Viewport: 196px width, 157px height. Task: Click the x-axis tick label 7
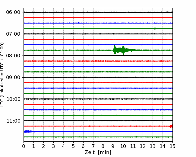[x=93, y=146]
